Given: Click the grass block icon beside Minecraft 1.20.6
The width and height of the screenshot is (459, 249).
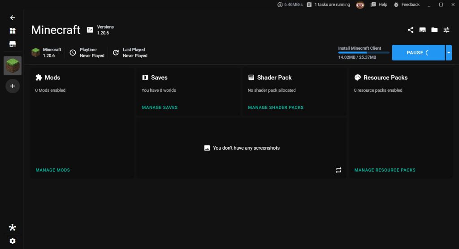Looking at the screenshot, I should pos(36,52).
